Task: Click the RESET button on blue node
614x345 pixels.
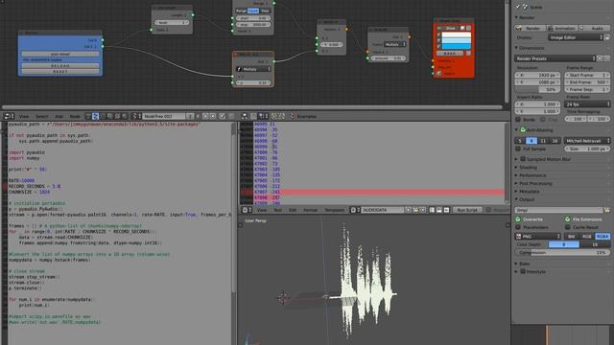Action: (60, 72)
